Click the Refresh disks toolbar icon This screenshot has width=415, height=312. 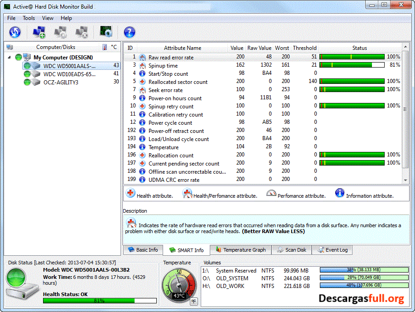15,32
